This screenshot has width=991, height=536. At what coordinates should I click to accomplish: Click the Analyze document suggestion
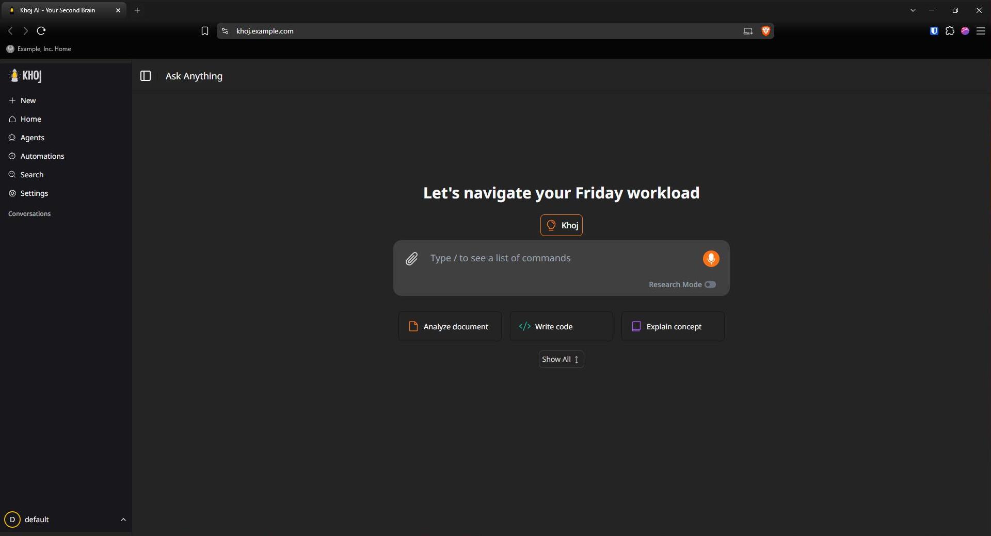pos(450,326)
